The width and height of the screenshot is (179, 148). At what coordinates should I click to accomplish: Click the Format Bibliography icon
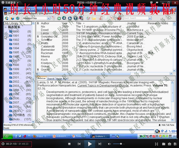(107, 18)
